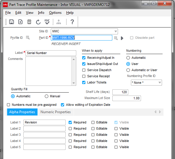This screenshot has width=175, height=159.
Task: Select Automatic or User numbering option
Action: [x=128, y=70]
